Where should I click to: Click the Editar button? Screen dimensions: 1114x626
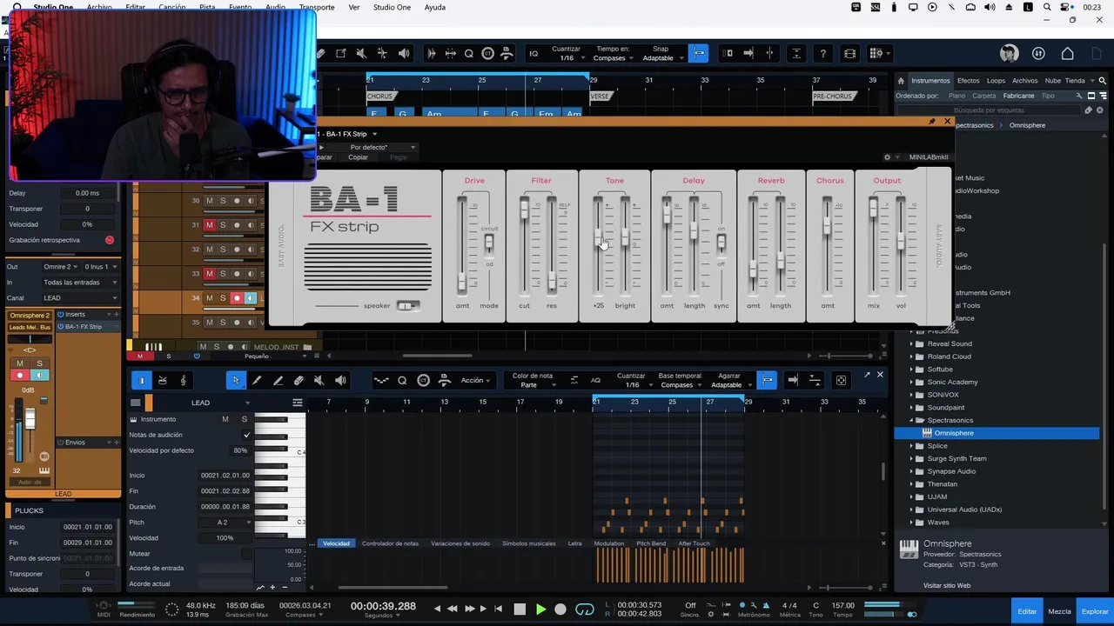coord(1027,611)
